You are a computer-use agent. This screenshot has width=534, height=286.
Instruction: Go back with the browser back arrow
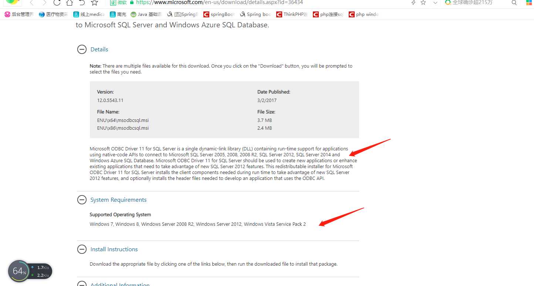[31, 3]
